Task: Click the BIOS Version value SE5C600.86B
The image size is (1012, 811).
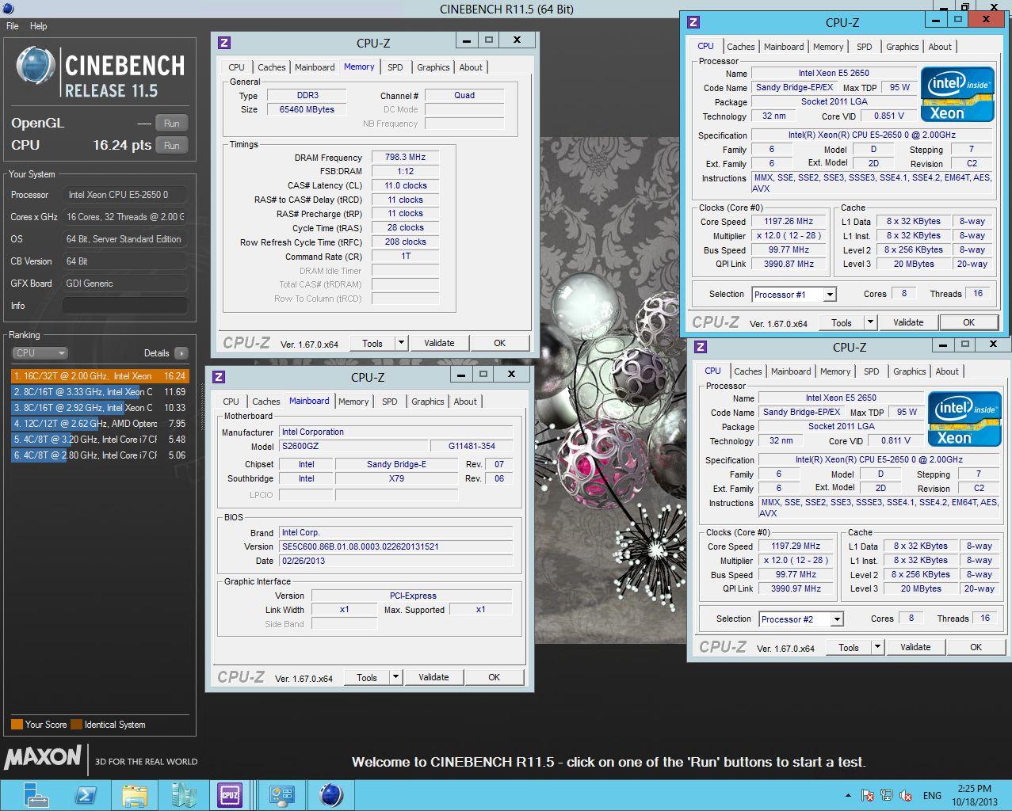Action: (x=396, y=546)
